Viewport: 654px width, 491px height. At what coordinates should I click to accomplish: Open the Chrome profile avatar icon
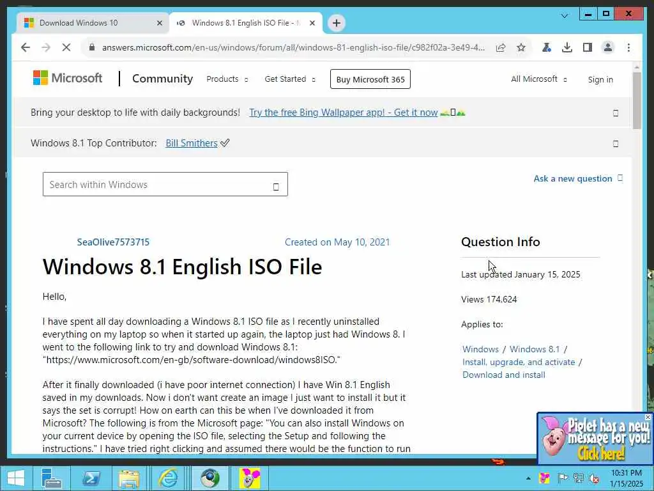pyautogui.click(x=608, y=47)
